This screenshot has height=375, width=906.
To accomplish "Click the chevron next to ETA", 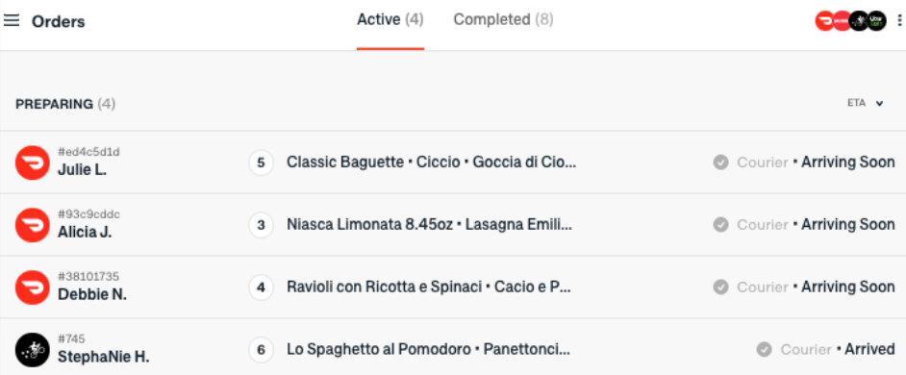I will (x=879, y=104).
